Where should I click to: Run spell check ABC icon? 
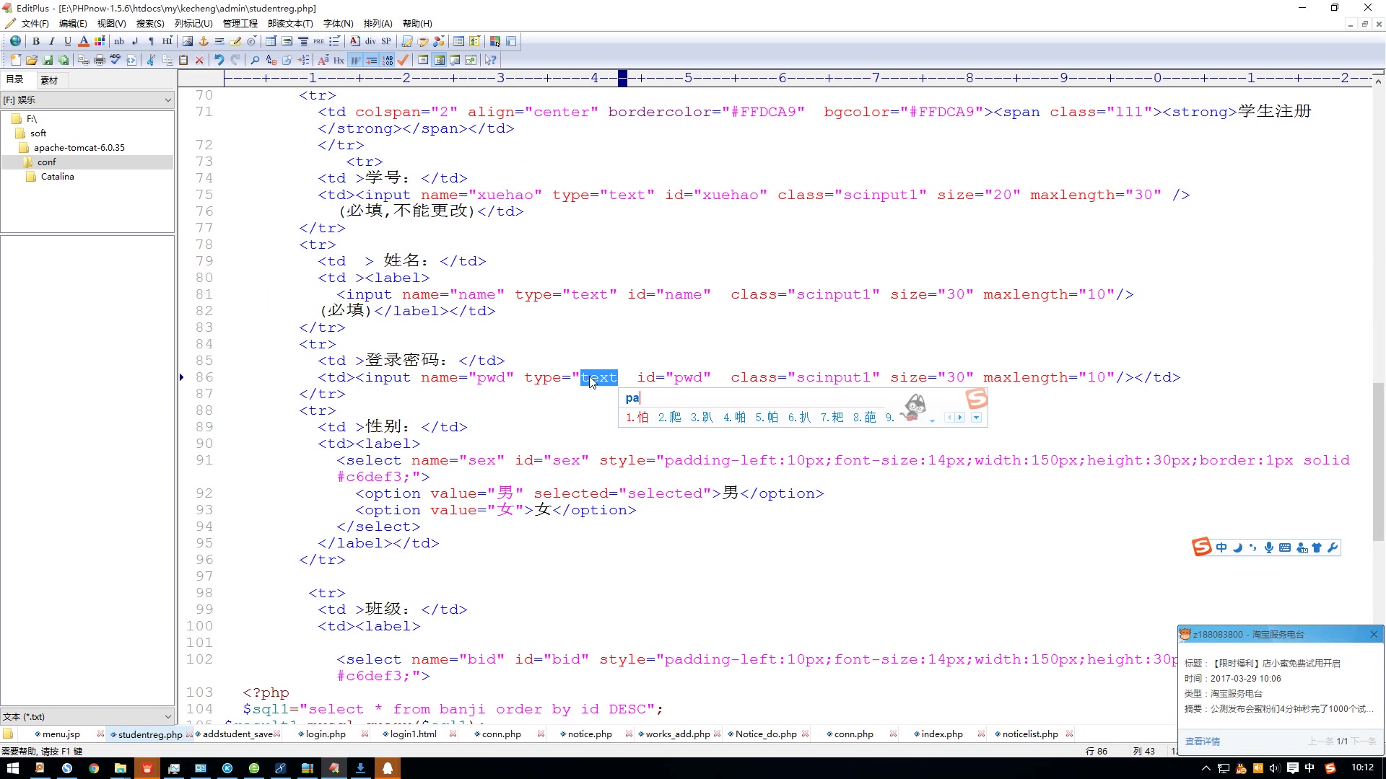pos(115,60)
